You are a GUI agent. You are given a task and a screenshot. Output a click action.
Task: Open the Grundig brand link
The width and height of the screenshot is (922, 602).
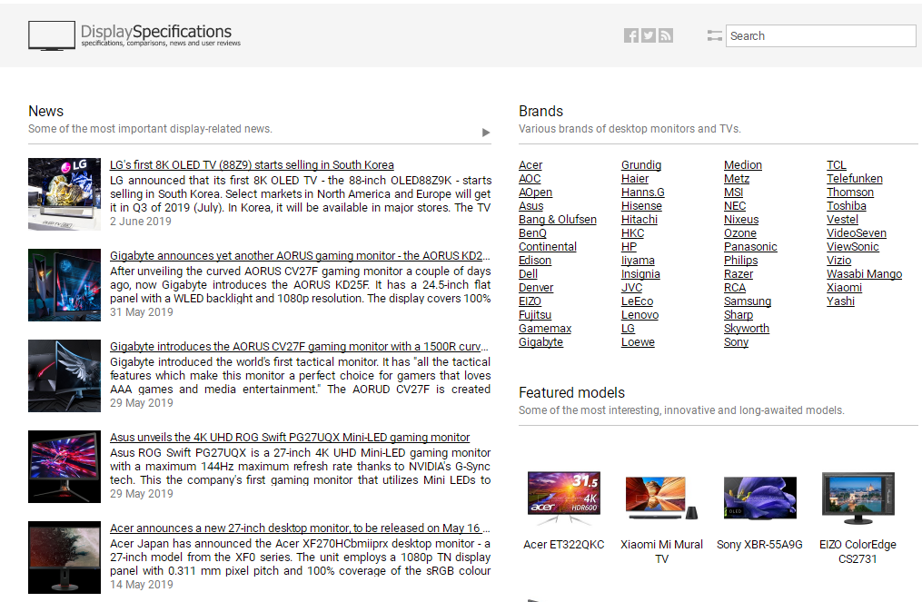pyautogui.click(x=641, y=165)
